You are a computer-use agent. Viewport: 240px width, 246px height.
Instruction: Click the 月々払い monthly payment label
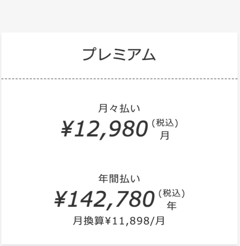(x=119, y=109)
